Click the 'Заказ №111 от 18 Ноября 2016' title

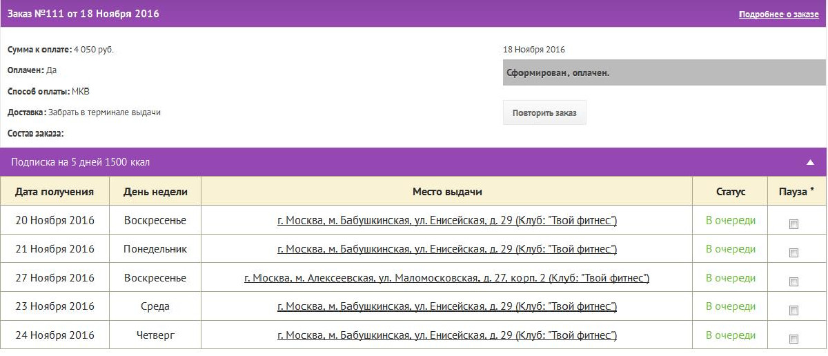click(x=83, y=14)
